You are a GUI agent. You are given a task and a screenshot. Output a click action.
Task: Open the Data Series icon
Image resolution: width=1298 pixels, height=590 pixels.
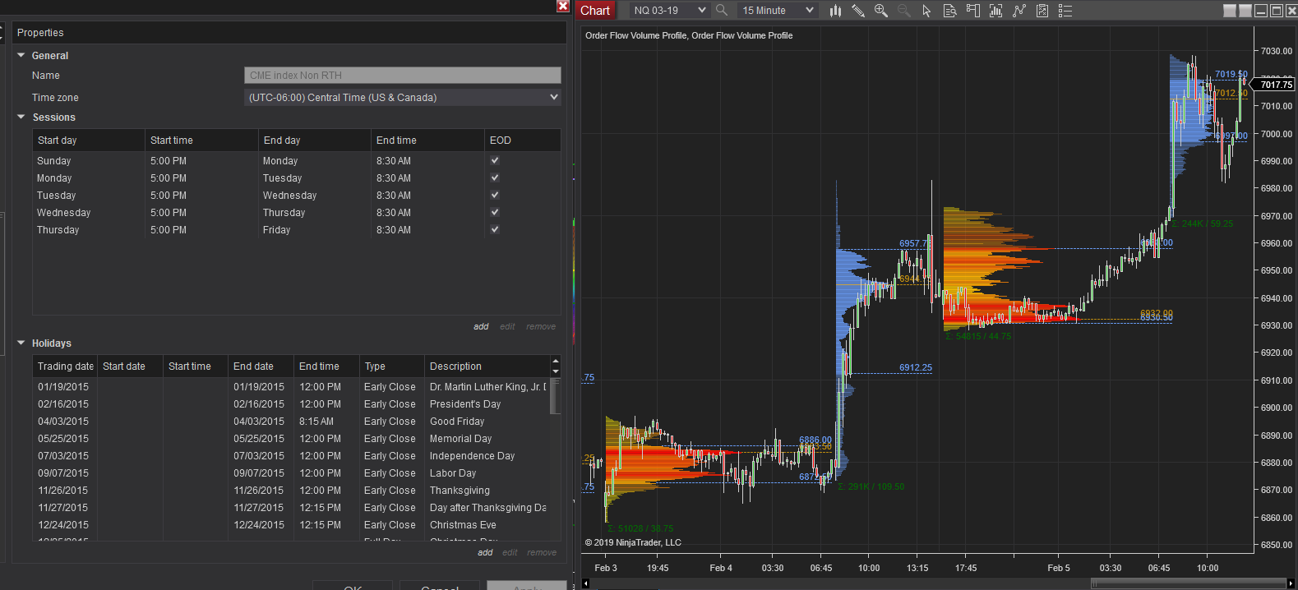(x=996, y=11)
